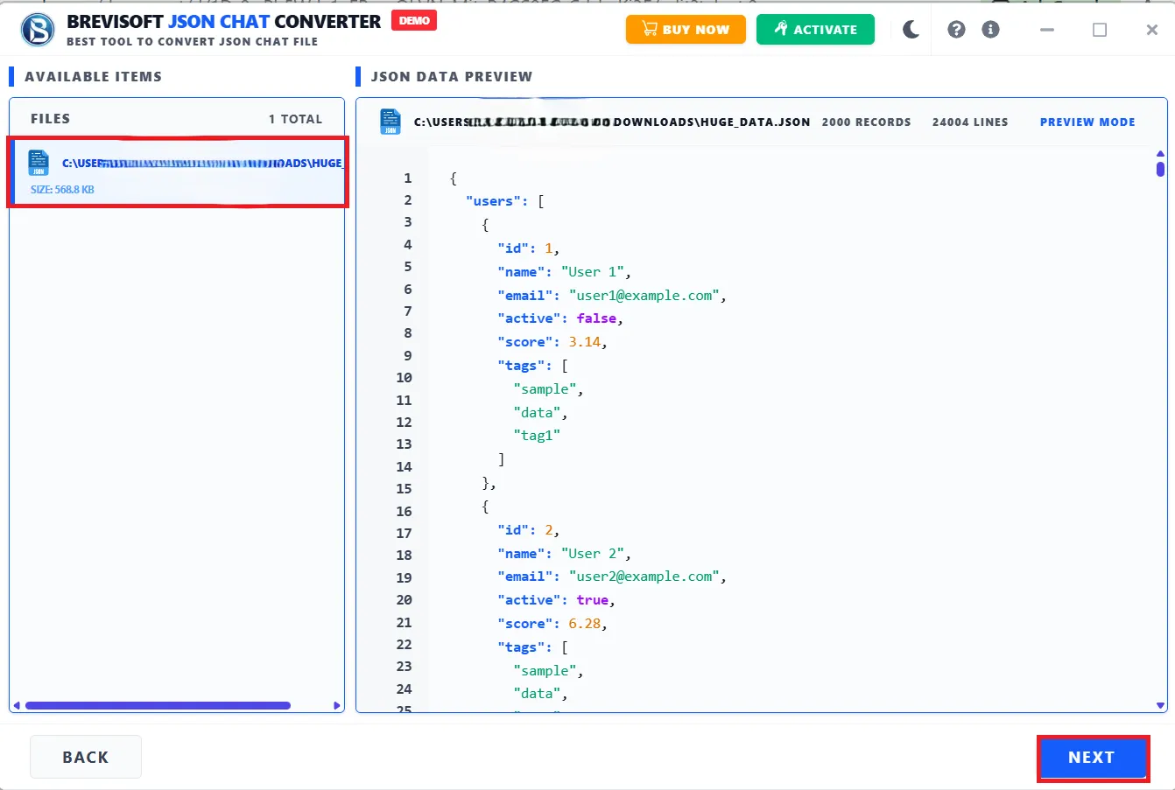Open help via the question mark icon
The height and width of the screenshot is (790, 1175).
click(956, 30)
